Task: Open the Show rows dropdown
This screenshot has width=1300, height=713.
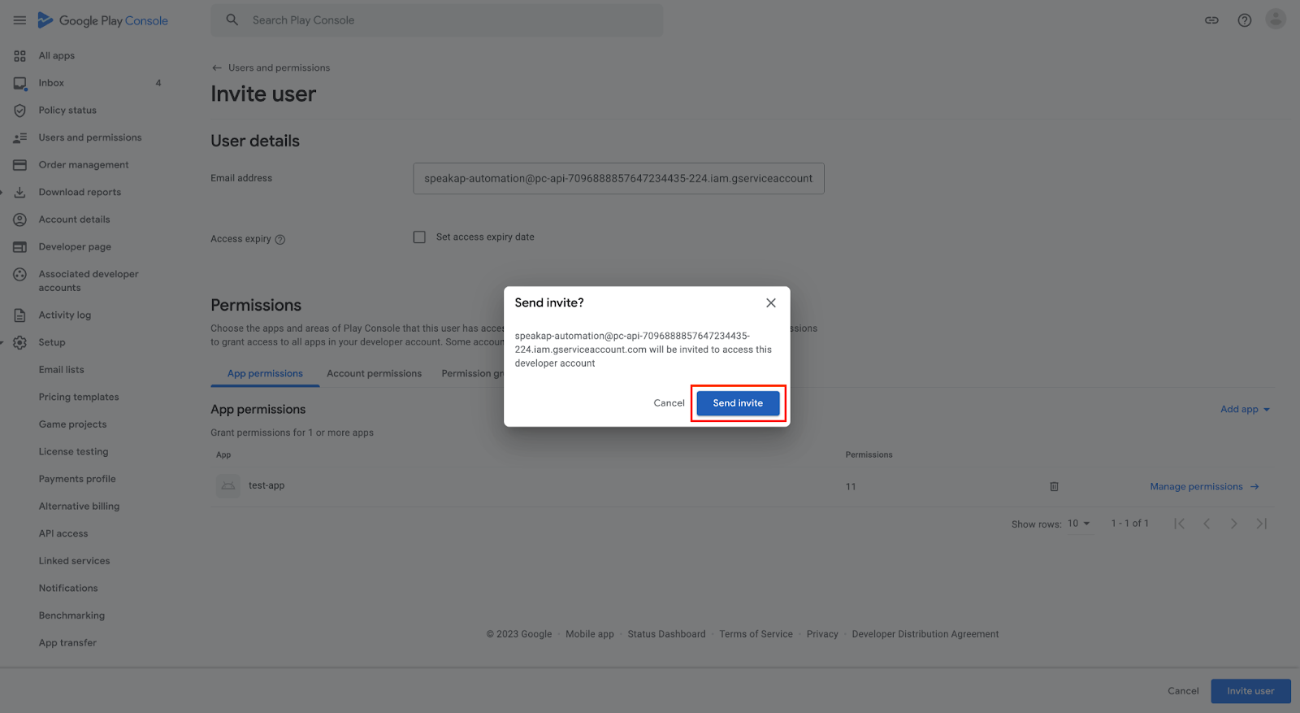Action: pyautogui.click(x=1078, y=524)
